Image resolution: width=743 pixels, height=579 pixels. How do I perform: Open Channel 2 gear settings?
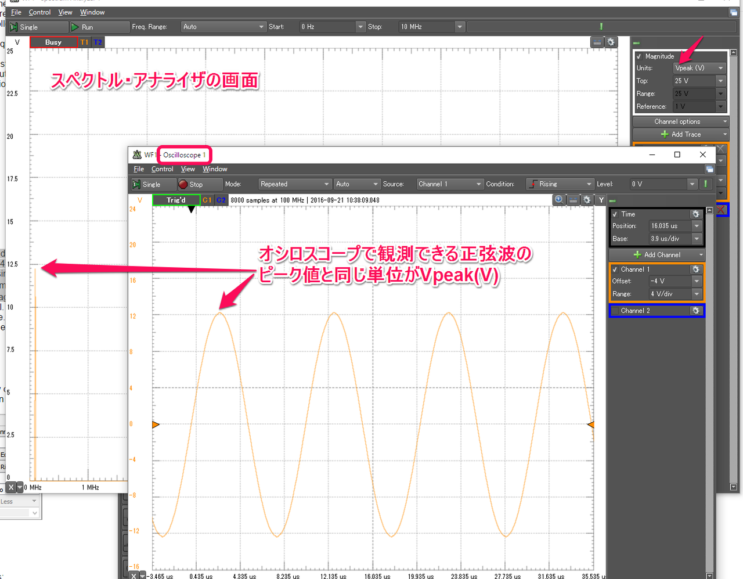click(x=695, y=311)
